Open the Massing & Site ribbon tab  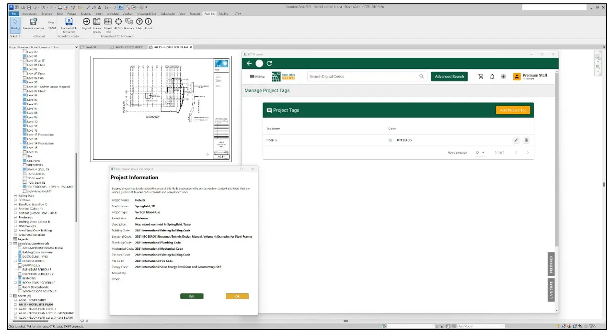[x=148, y=14]
